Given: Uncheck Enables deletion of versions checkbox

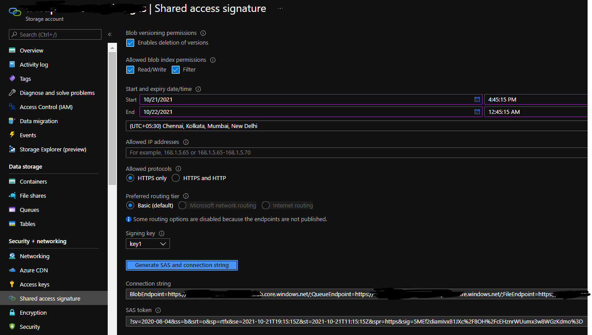Looking at the screenshot, I should [x=130, y=43].
